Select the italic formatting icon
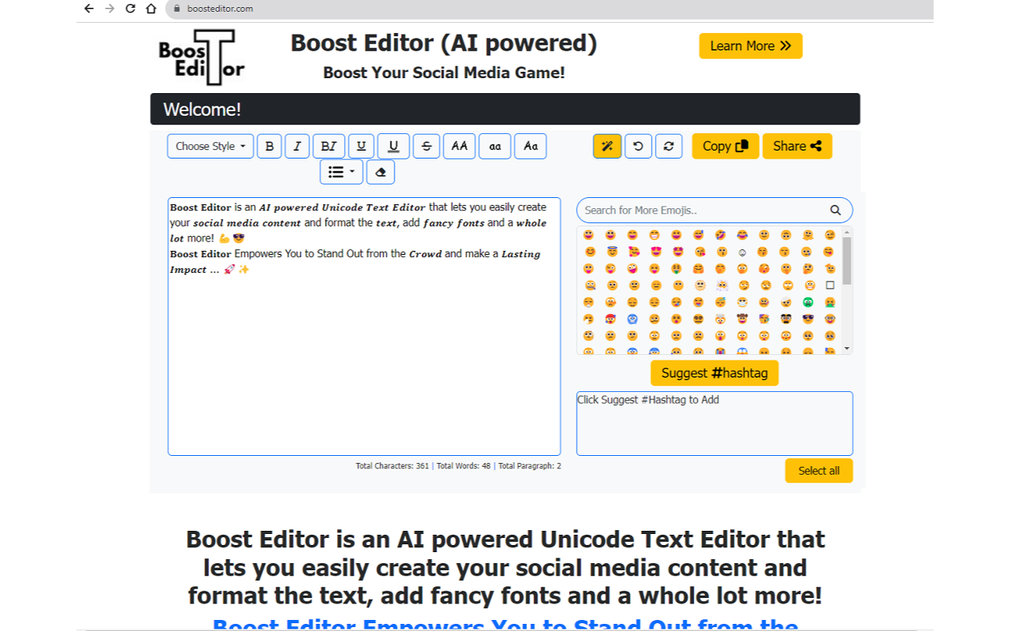Viewport: 1010px width, 631px height. coord(297,146)
